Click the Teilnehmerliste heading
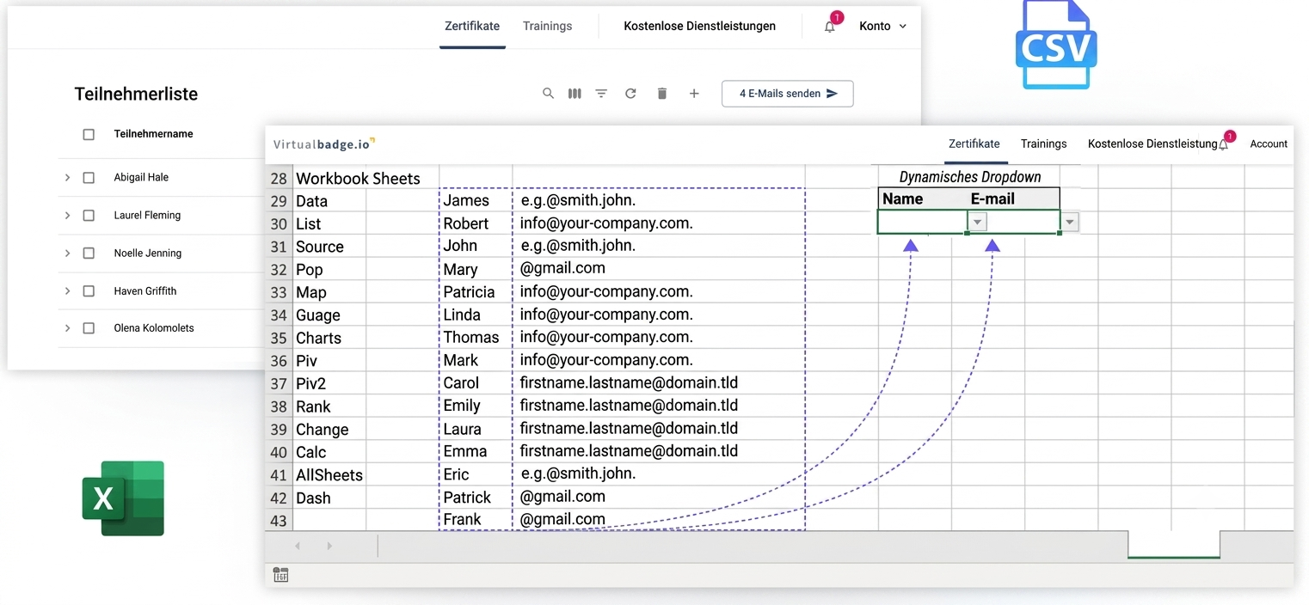The height and width of the screenshot is (605, 1309). (136, 95)
